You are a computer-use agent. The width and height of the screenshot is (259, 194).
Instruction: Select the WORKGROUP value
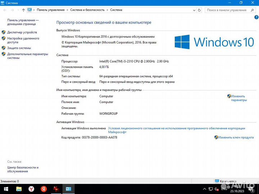108,114
